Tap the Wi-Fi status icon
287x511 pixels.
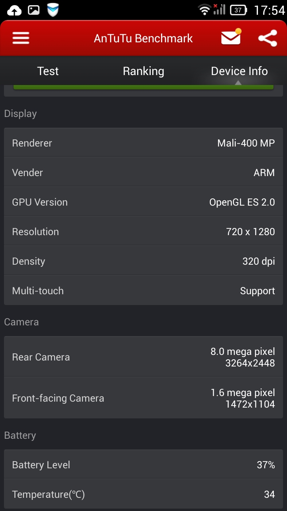click(x=204, y=10)
